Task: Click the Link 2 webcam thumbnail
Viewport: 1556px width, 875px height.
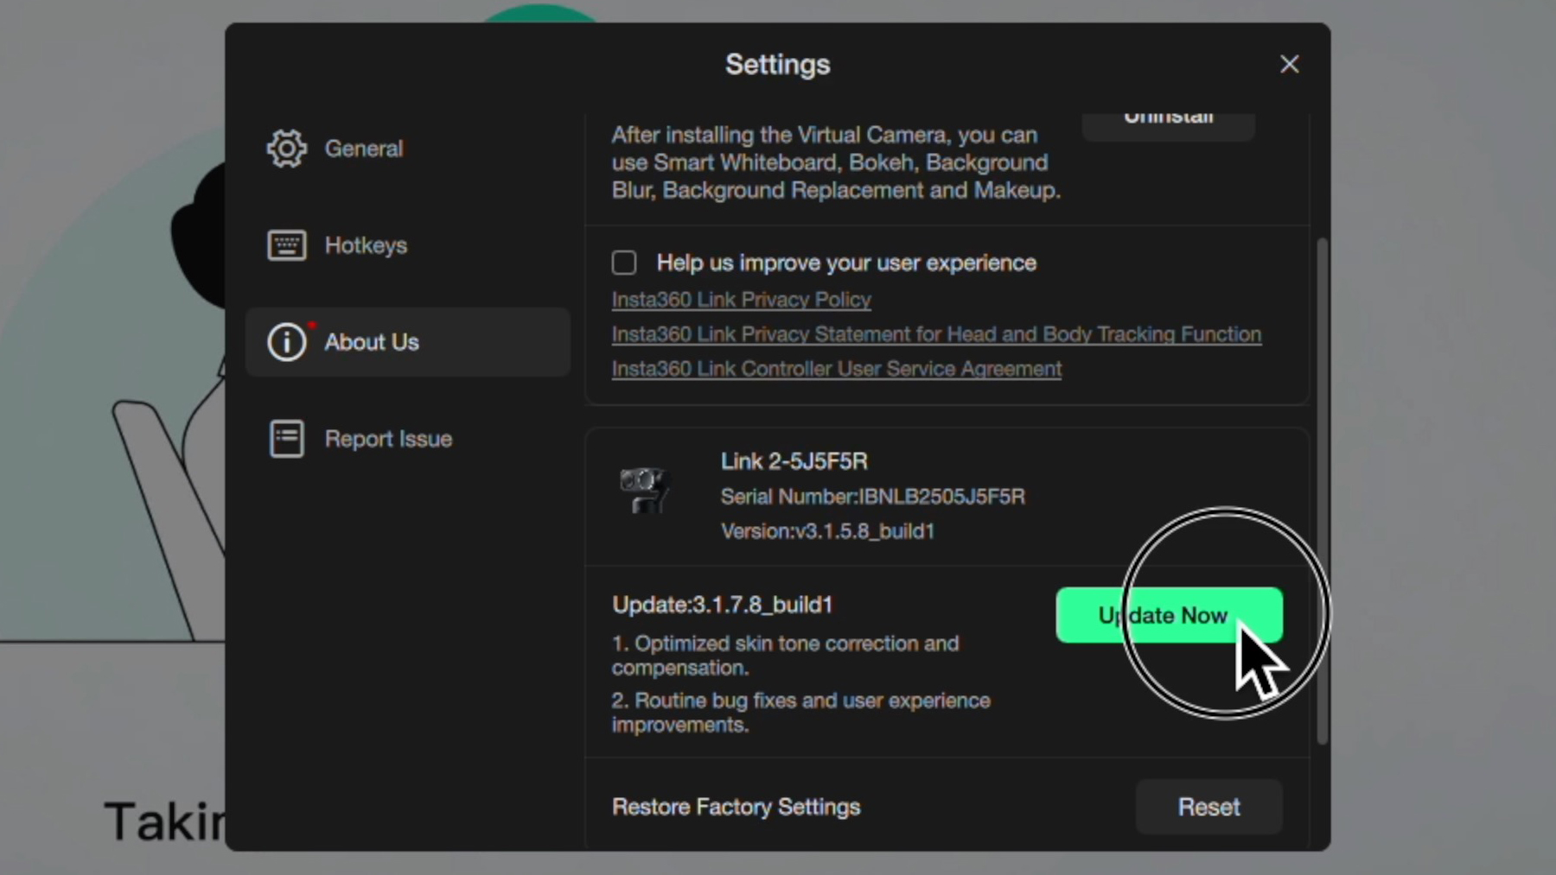Action: [644, 490]
